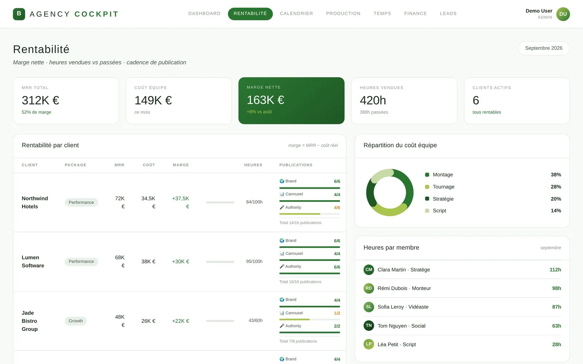The width and height of the screenshot is (583, 364).
Task: Click the Northwind Hotels client name
Action: 35,202
